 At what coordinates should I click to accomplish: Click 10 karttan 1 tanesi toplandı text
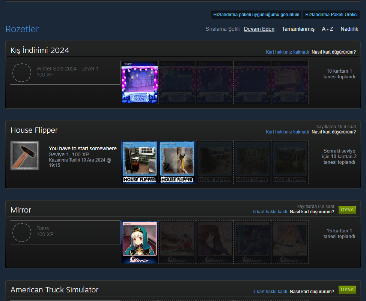339,74
